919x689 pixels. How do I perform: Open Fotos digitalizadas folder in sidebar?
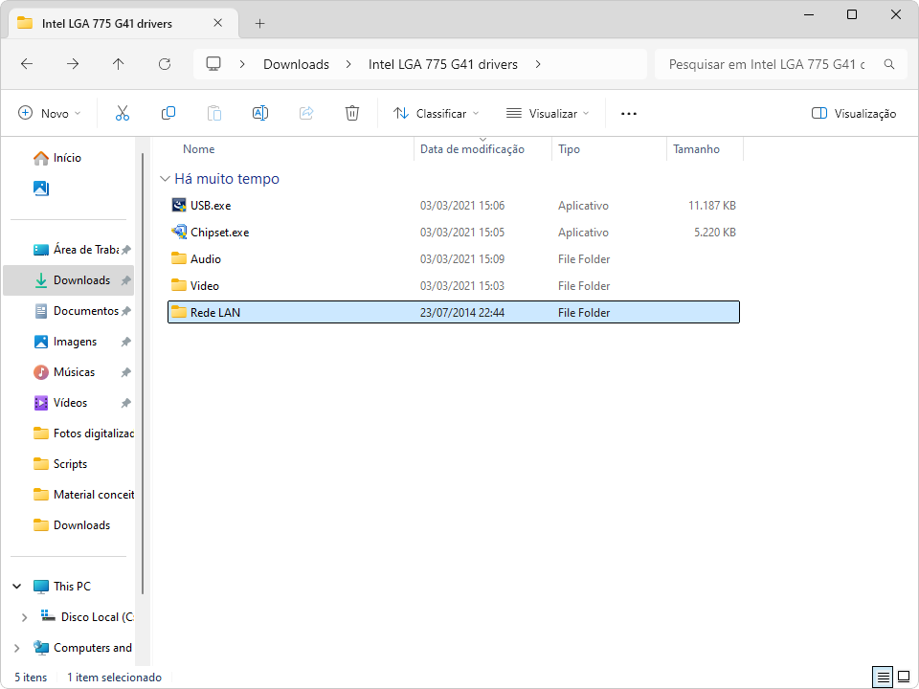(69, 433)
